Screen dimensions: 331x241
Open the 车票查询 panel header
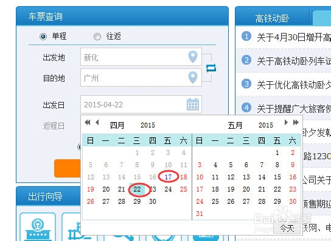coord(122,16)
